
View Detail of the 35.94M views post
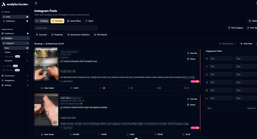(x=47, y=134)
